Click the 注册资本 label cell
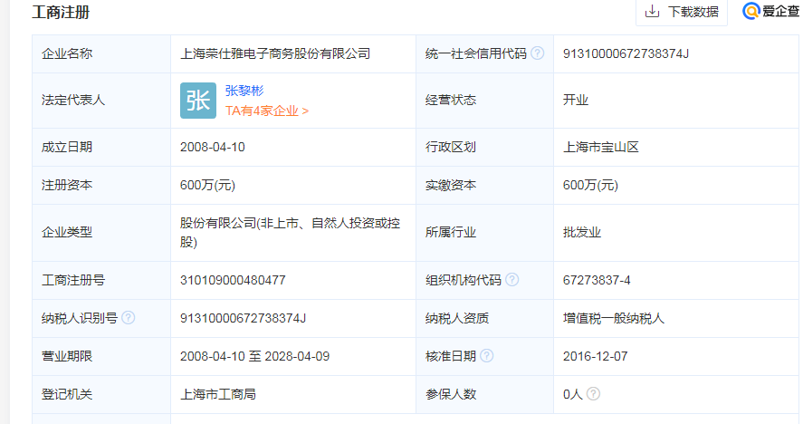Image resolution: width=803 pixels, height=424 pixels. click(x=101, y=185)
